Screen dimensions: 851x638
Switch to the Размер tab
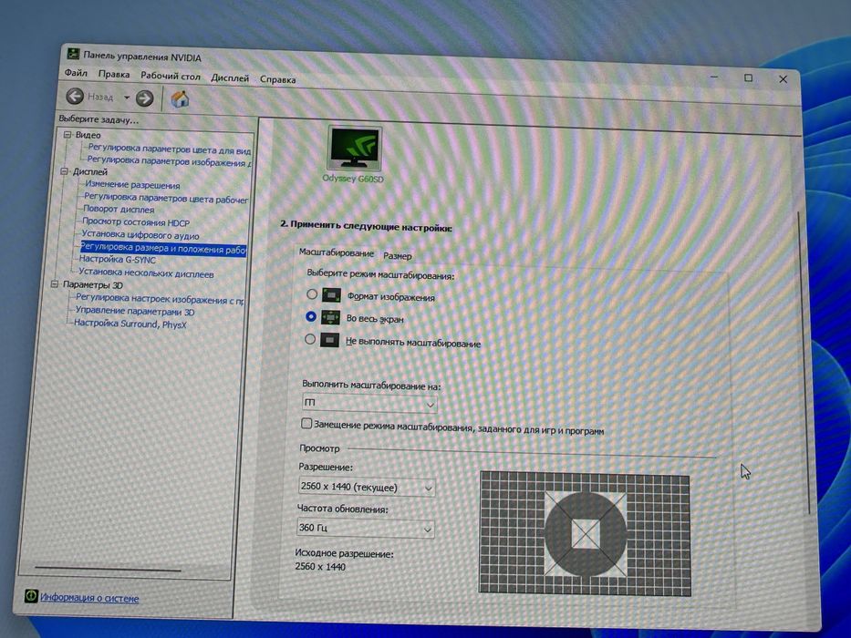click(398, 256)
